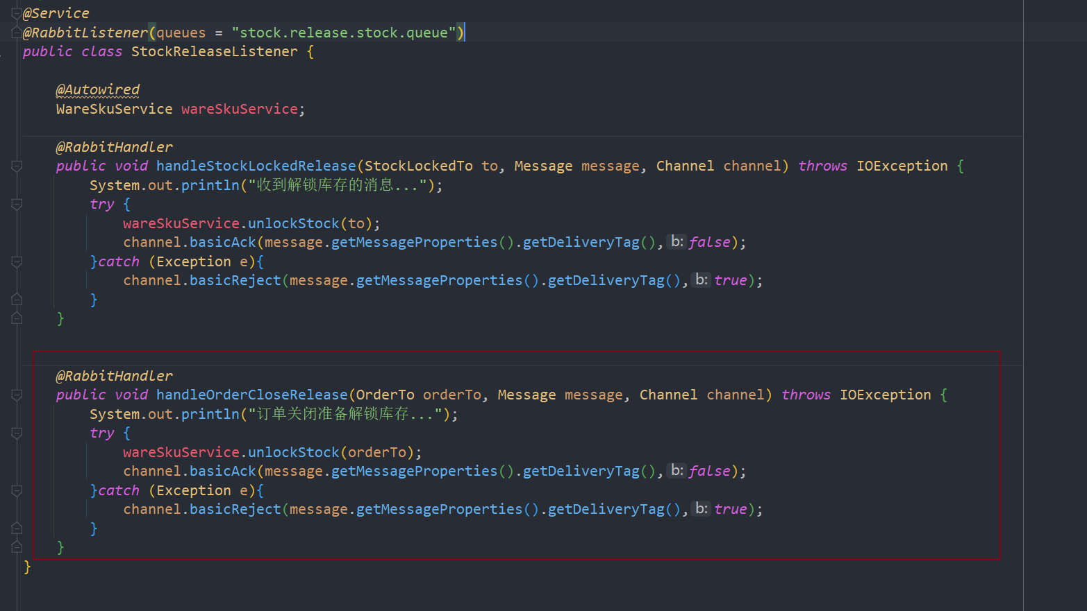Image resolution: width=1087 pixels, height=611 pixels.
Task: Fold the catch block inside handleOrderCloseRelease
Action: [17, 490]
